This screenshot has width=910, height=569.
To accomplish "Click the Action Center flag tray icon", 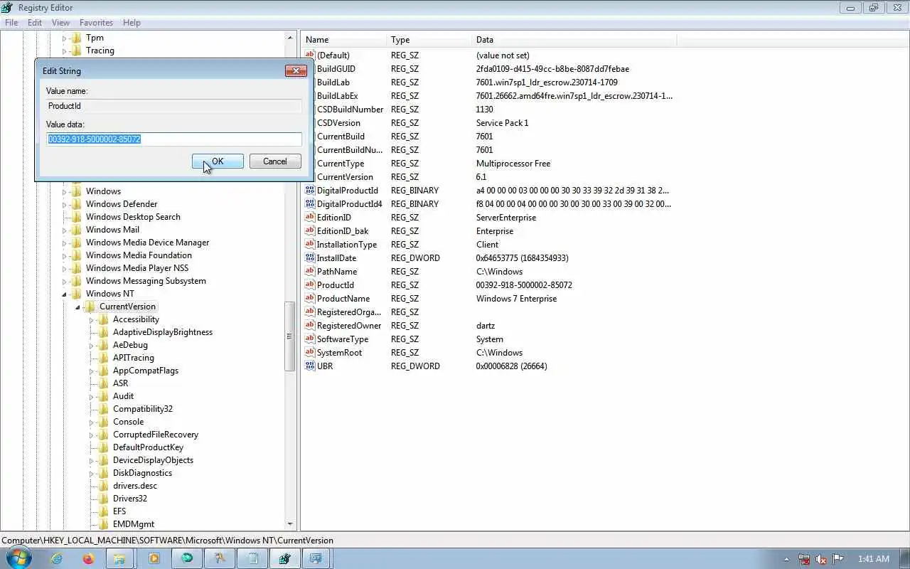I will click(x=838, y=559).
